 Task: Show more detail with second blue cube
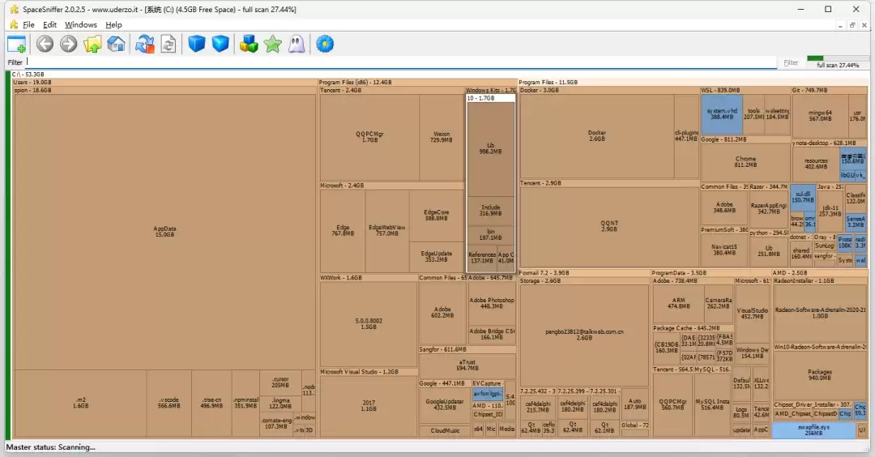coord(220,44)
